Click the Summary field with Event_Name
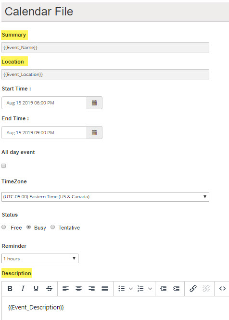The width and height of the screenshot is (229, 320). 105,47
